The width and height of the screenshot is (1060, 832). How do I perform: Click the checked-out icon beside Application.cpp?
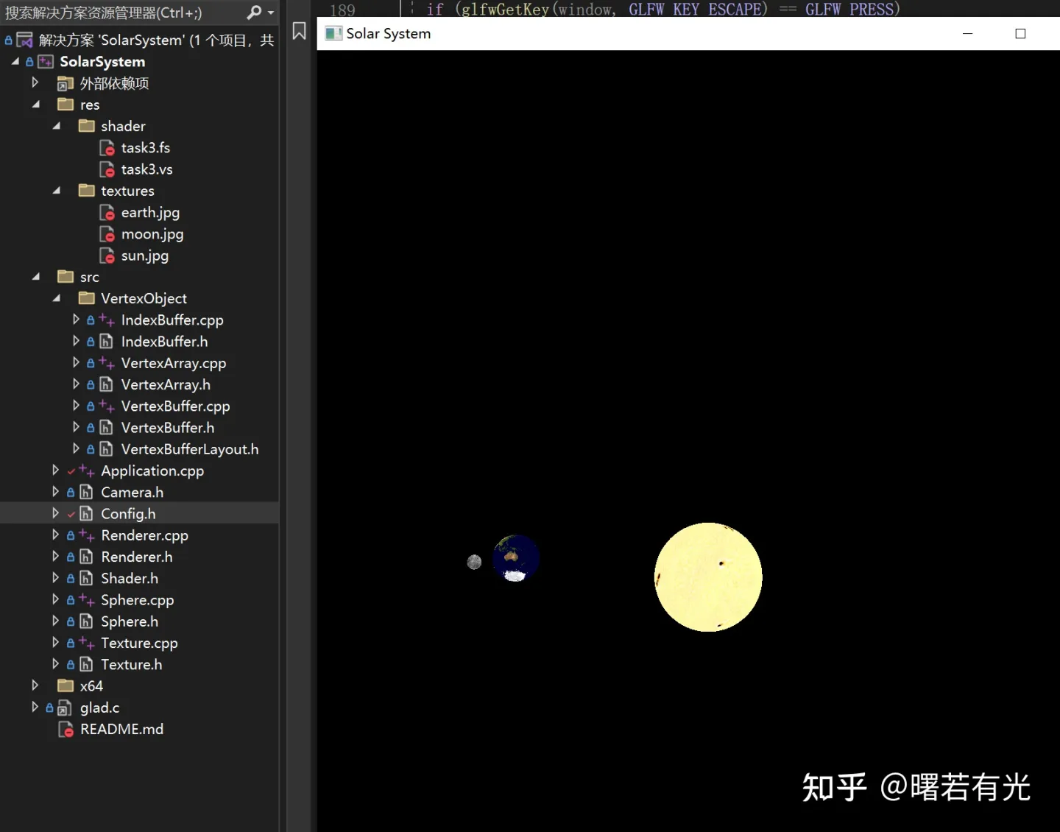pos(71,470)
